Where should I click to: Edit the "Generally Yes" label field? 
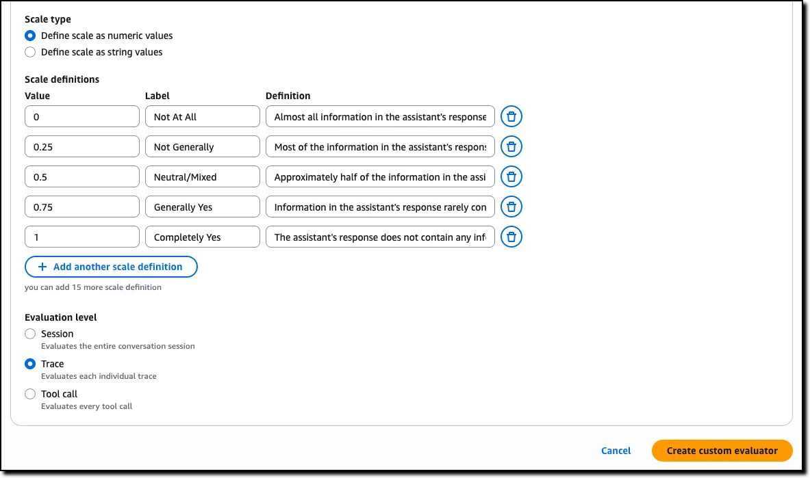tap(202, 207)
